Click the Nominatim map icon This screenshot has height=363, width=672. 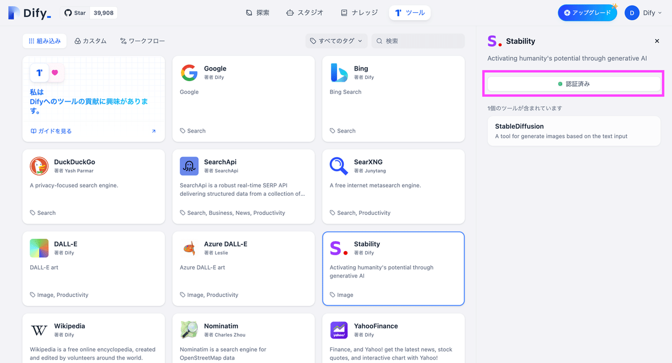coord(189,330)
